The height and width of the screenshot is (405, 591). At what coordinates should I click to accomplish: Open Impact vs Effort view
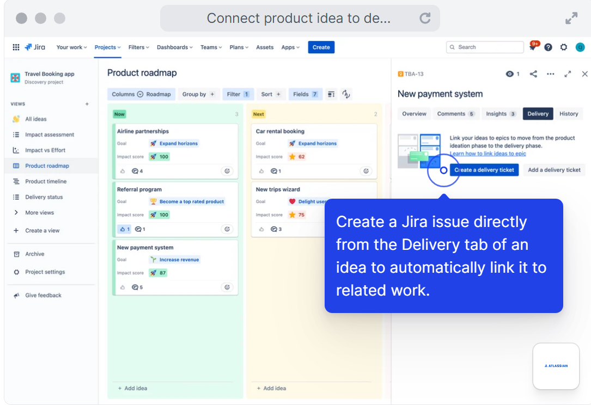(x=45, y=150)
